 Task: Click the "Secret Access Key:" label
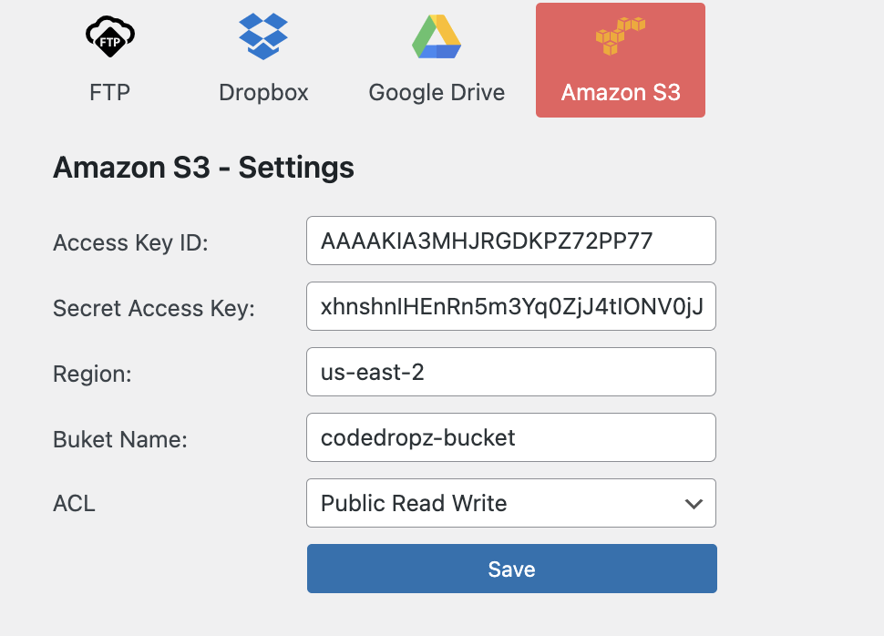(x=154, y=309)
